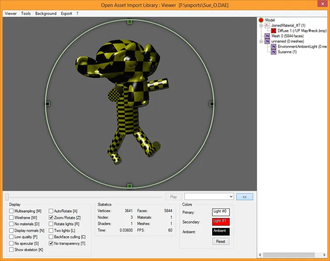The image size is (330, 261).
Task: Uncheck Zoom/Rotate [Z]
Action: point(51,217)
